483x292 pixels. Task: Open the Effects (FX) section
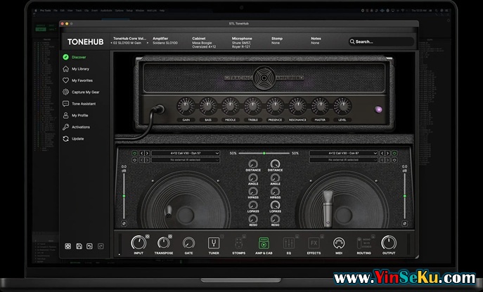click(314, 243)
